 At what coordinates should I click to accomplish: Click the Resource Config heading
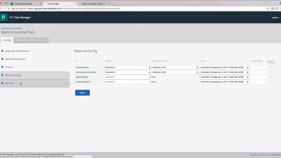[86, 51]
